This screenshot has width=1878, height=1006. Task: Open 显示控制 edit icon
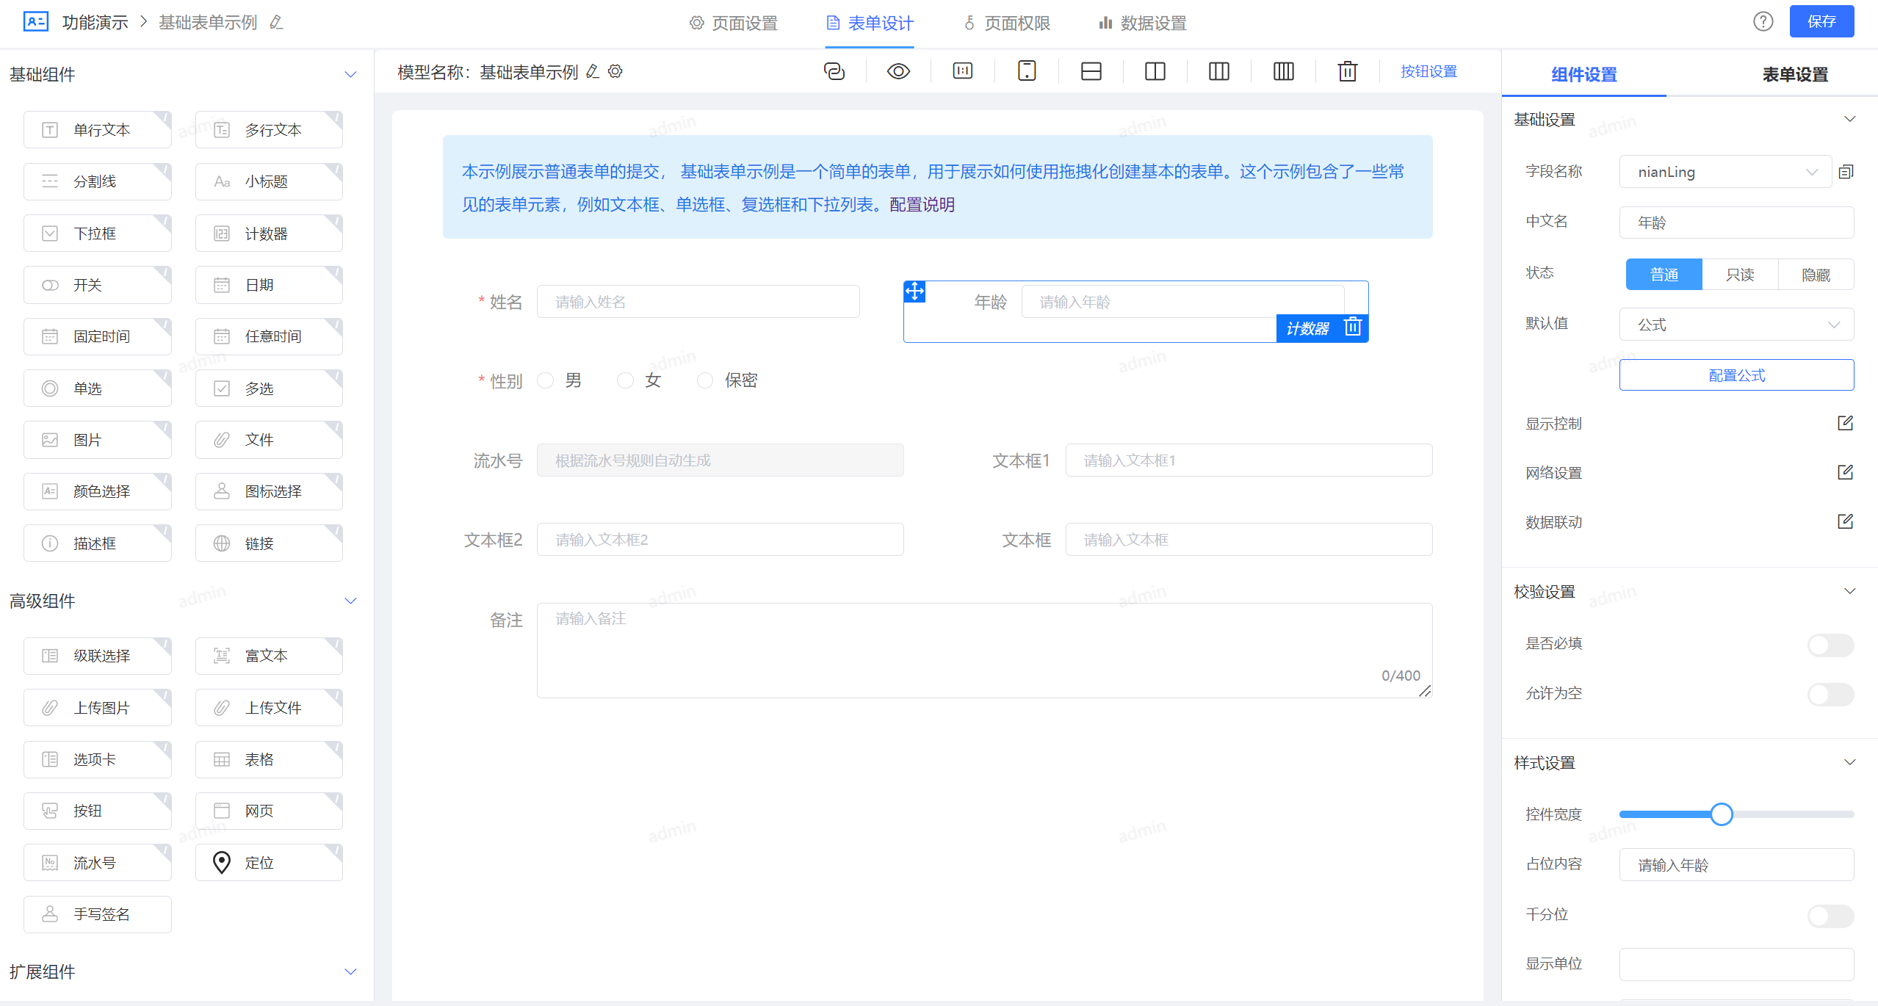pyautogui.click(x=1845, y=423)
